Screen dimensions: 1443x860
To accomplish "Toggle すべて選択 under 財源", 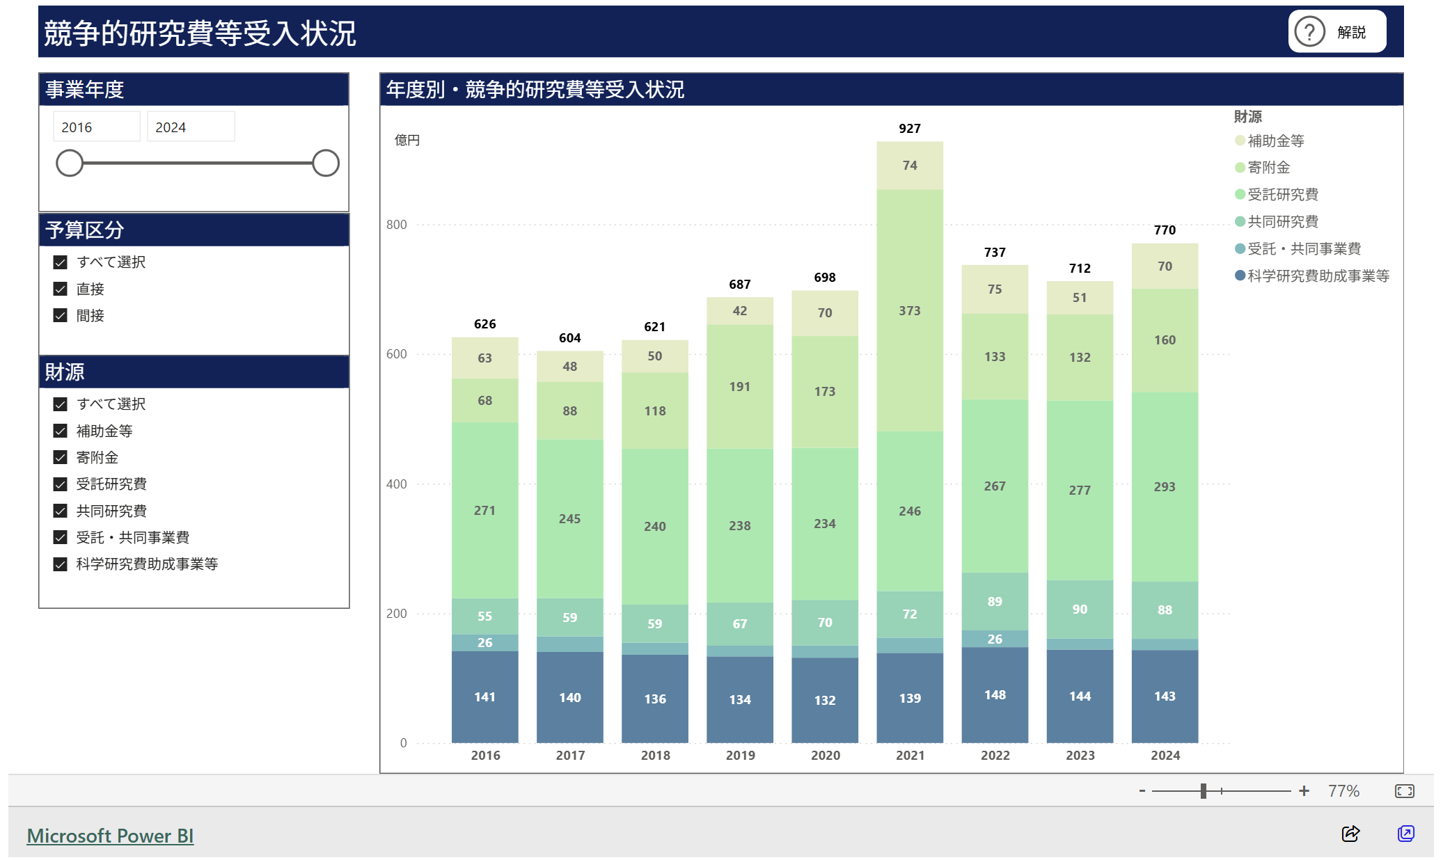I will (61, 404).
